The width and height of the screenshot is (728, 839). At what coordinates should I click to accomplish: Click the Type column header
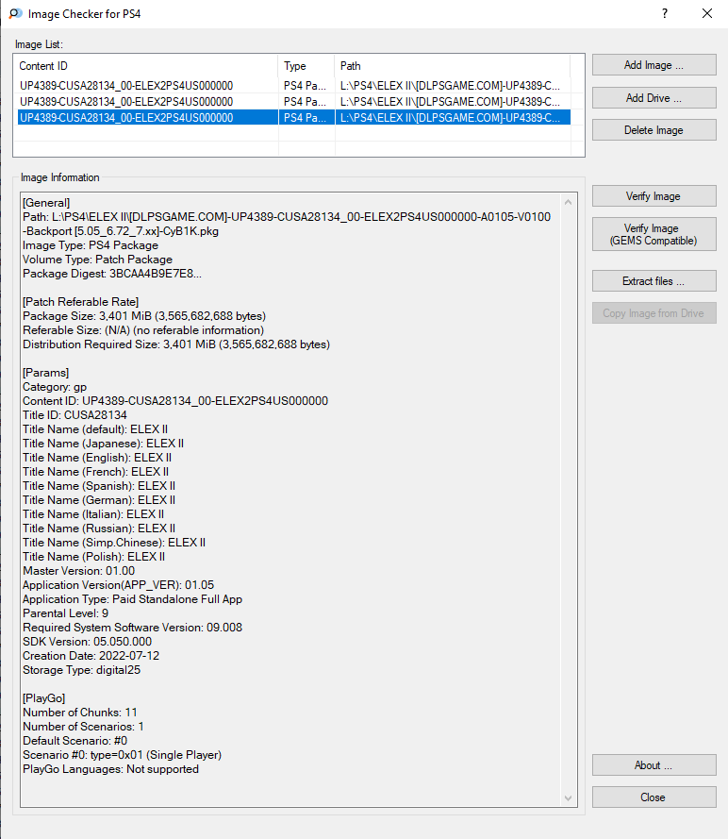click(x=306, y=66)
